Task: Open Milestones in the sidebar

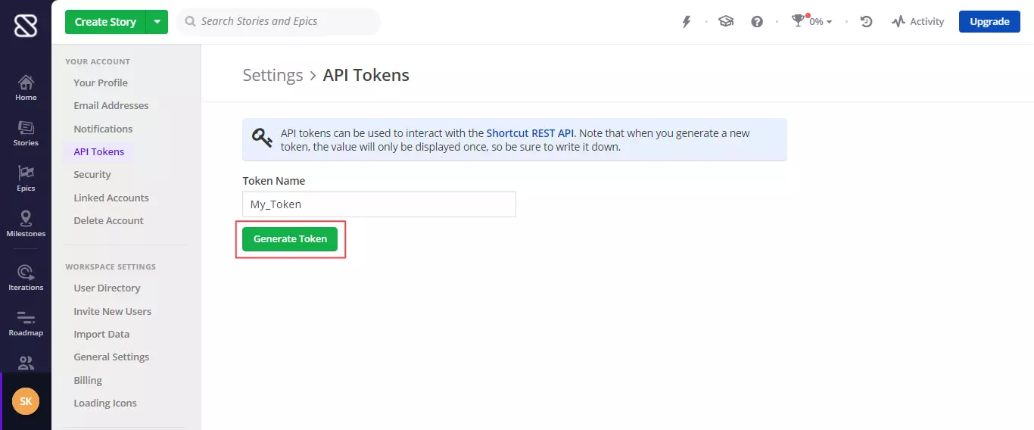Action: click(26, 224)
